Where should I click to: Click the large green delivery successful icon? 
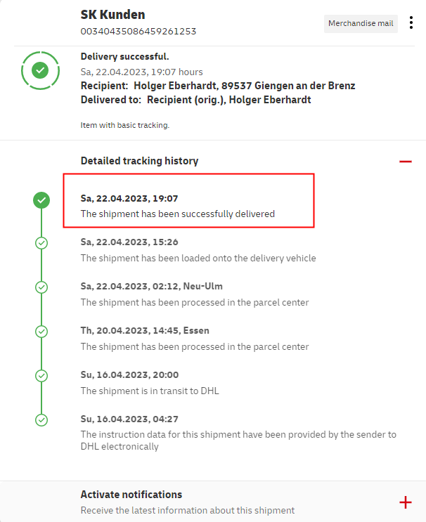point(41,70)
